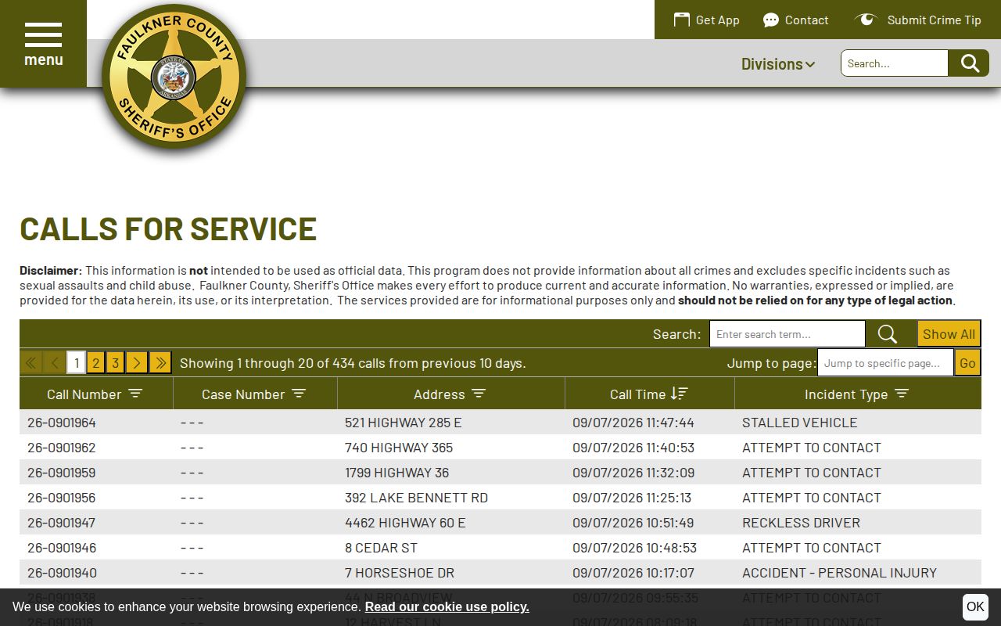Focus the Enter search term field
Viewport: 1001px width, 626px height.
tap(788, 334)
